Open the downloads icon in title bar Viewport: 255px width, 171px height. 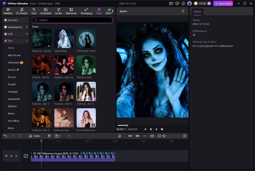tap(183, 4)
